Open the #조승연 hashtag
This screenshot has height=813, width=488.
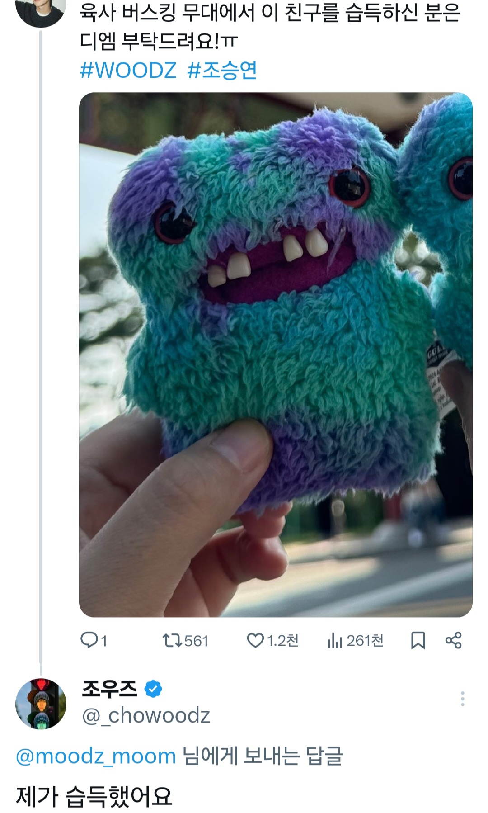click(x=222, y=71)
